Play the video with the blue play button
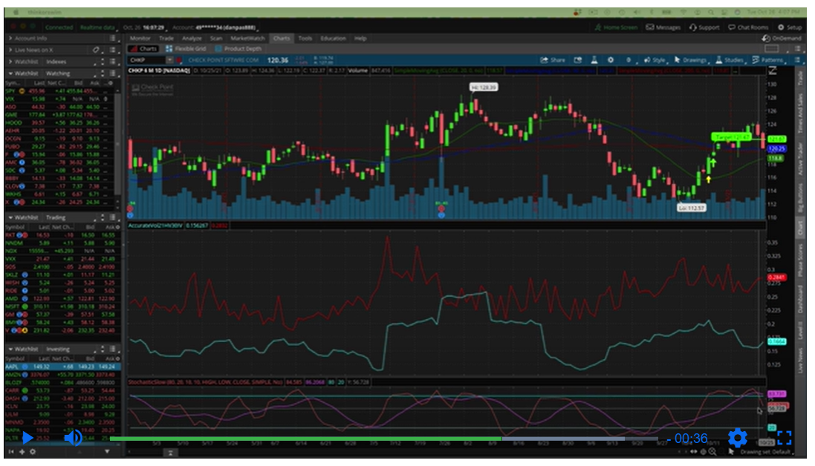Screen dimensions: 815x466 (27, 439)
